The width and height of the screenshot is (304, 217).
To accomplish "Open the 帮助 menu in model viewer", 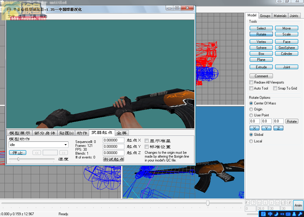I will (44, 16).
